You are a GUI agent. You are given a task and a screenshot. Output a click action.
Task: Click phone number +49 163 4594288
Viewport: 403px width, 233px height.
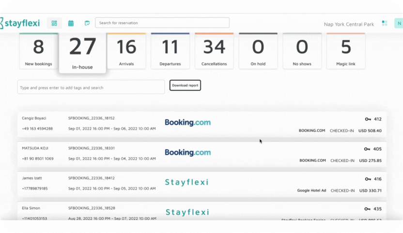37,129
